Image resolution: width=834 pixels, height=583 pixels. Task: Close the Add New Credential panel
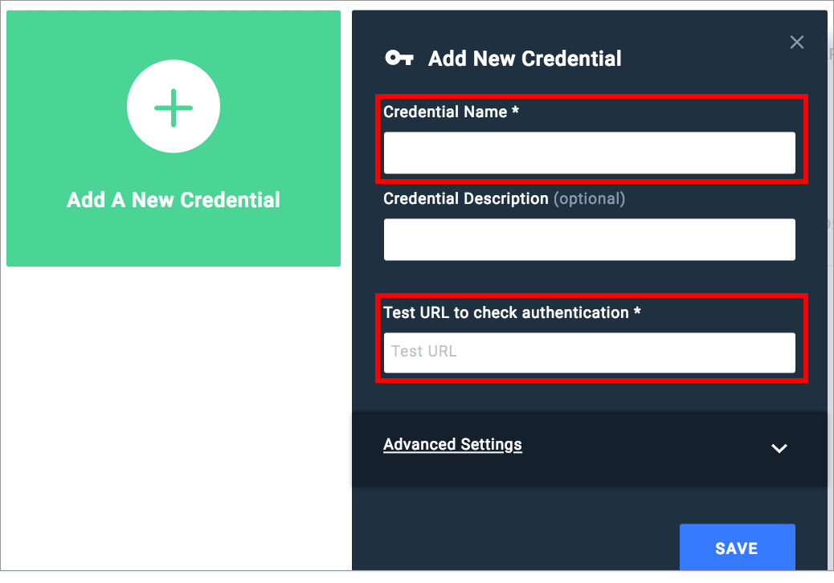[796, 42]
